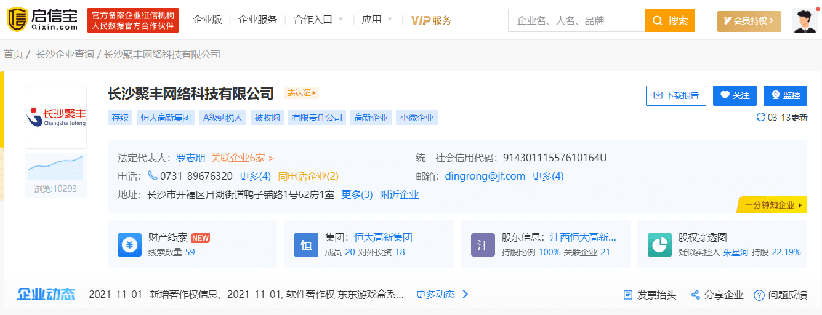Screen dimensions: 822x315
Task: Click the 财产线索 yen icon
Action: (x=129, y=245)
